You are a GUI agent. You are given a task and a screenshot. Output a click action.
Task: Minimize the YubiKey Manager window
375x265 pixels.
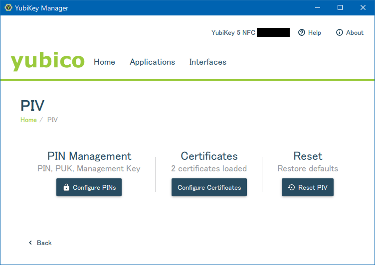[x=318, y=7]
